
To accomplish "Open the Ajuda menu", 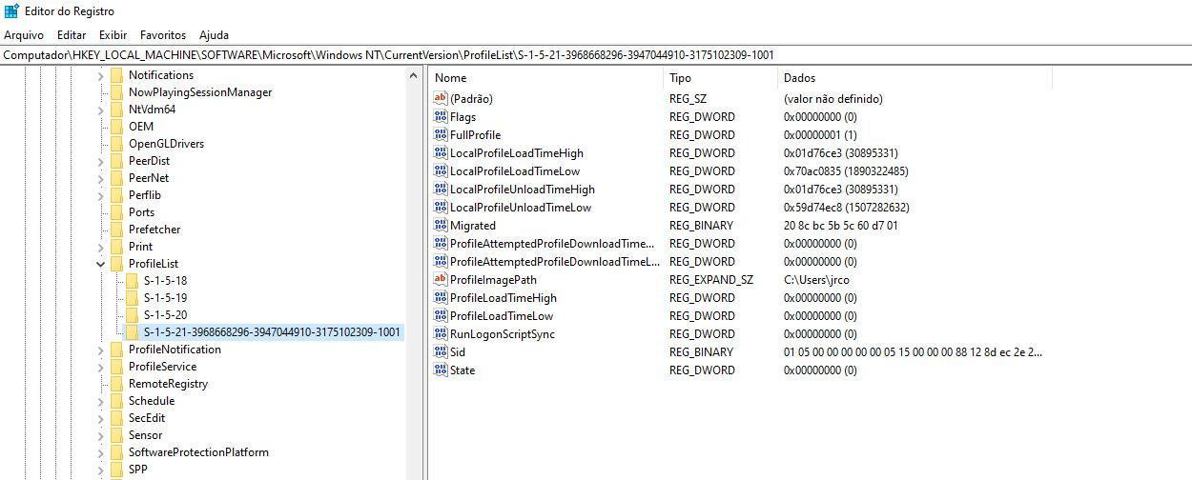I will coord(214,34).
